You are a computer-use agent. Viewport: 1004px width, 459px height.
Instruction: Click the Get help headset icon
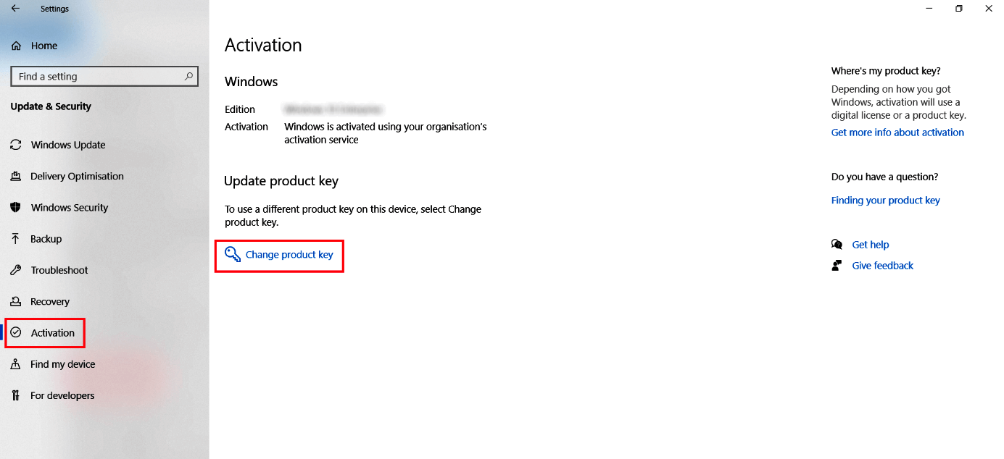[837, 244]
